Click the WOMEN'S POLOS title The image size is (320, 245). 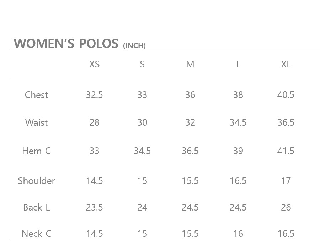66,43
